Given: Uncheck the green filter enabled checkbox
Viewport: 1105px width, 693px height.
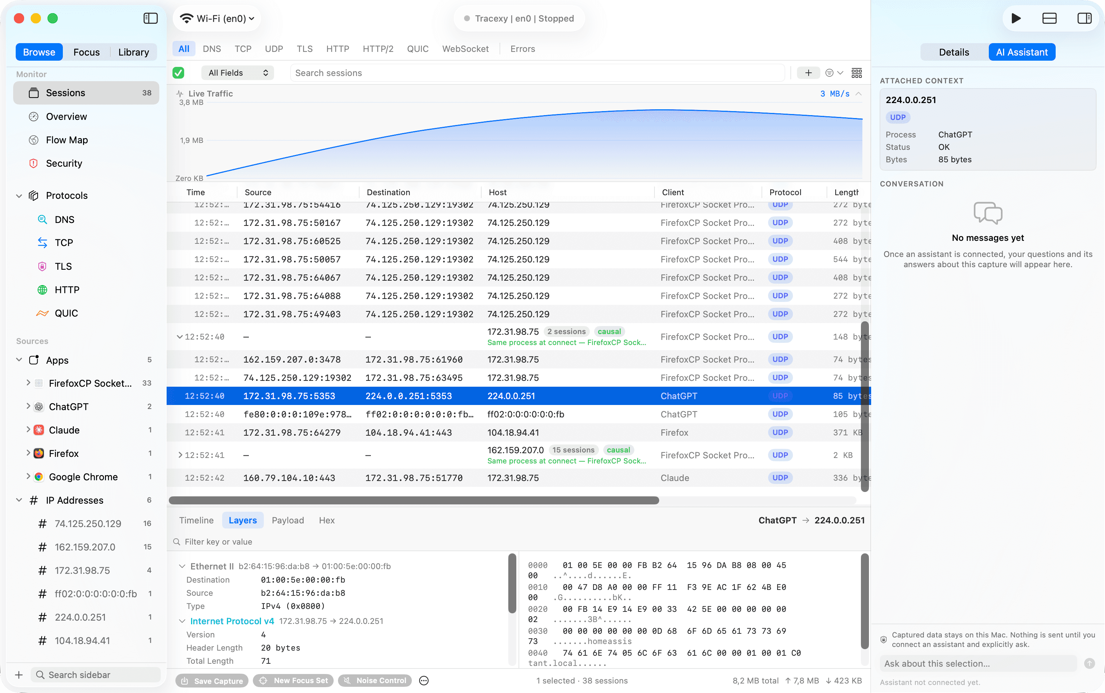Looking at the screenshot, I should (178, 73).
